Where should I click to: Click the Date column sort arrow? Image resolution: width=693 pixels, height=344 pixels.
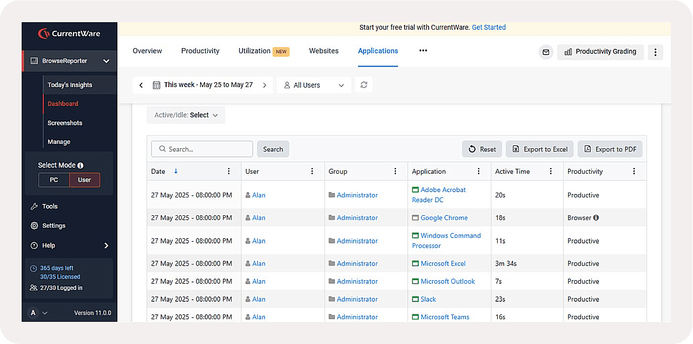pyautogui.click(x=176, y=171)
